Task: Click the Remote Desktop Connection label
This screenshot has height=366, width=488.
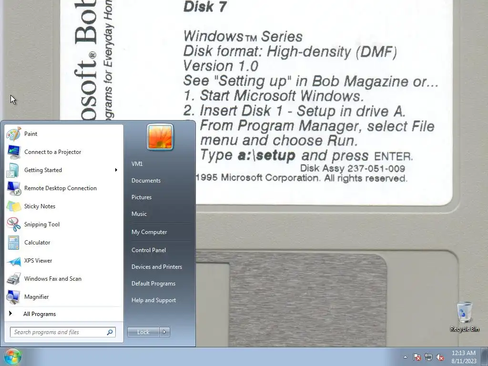Action: point(61,188)
